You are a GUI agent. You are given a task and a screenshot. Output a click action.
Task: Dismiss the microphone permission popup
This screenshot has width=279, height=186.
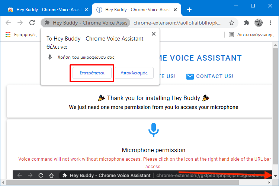coord(154,34)
